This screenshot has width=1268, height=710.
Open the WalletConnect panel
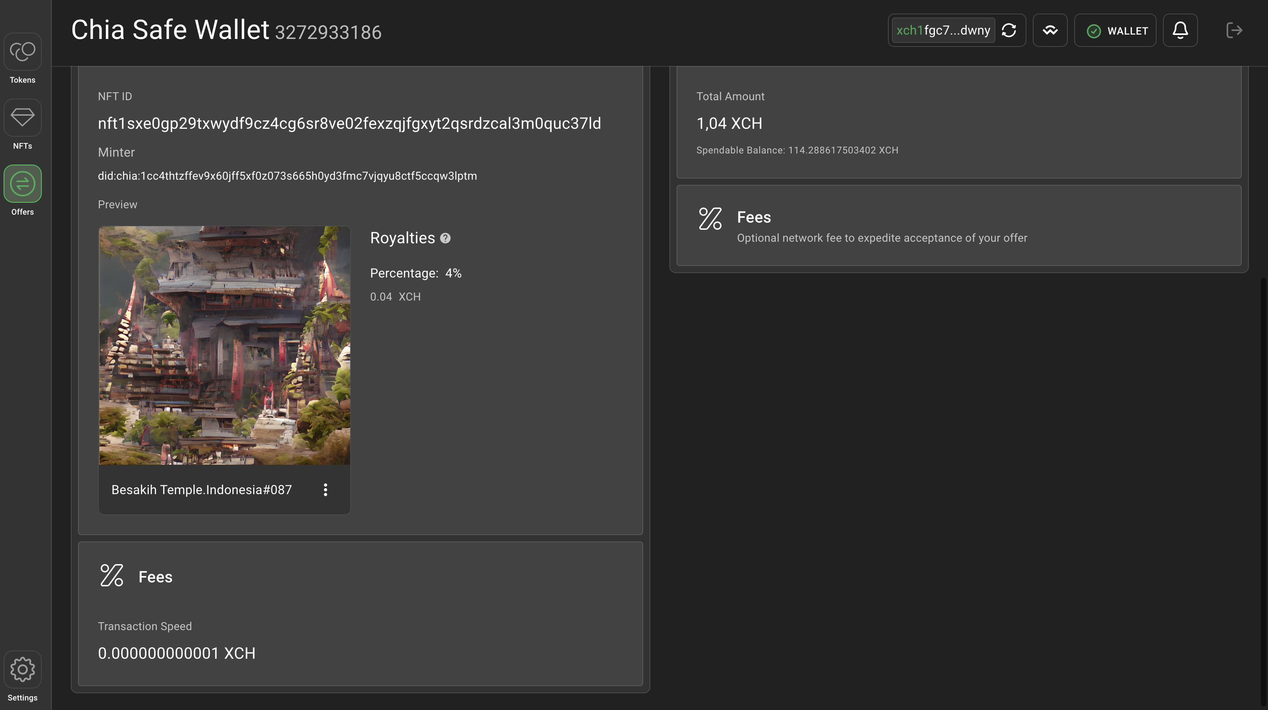click(1050, 30)
